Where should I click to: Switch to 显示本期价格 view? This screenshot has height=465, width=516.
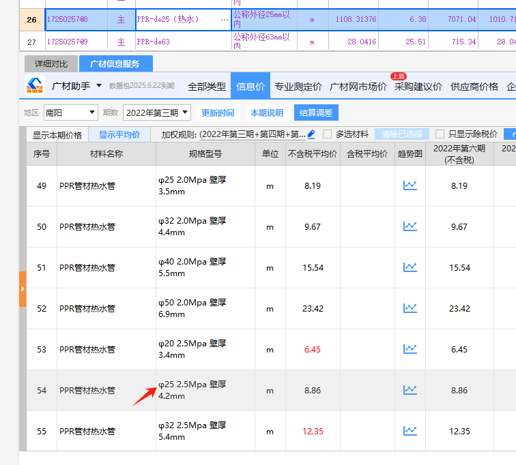57,135
